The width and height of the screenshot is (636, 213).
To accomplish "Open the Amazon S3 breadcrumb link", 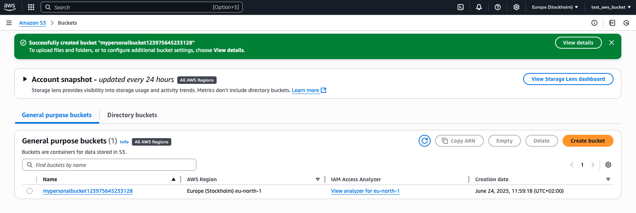I will click(x=32, y=23).
